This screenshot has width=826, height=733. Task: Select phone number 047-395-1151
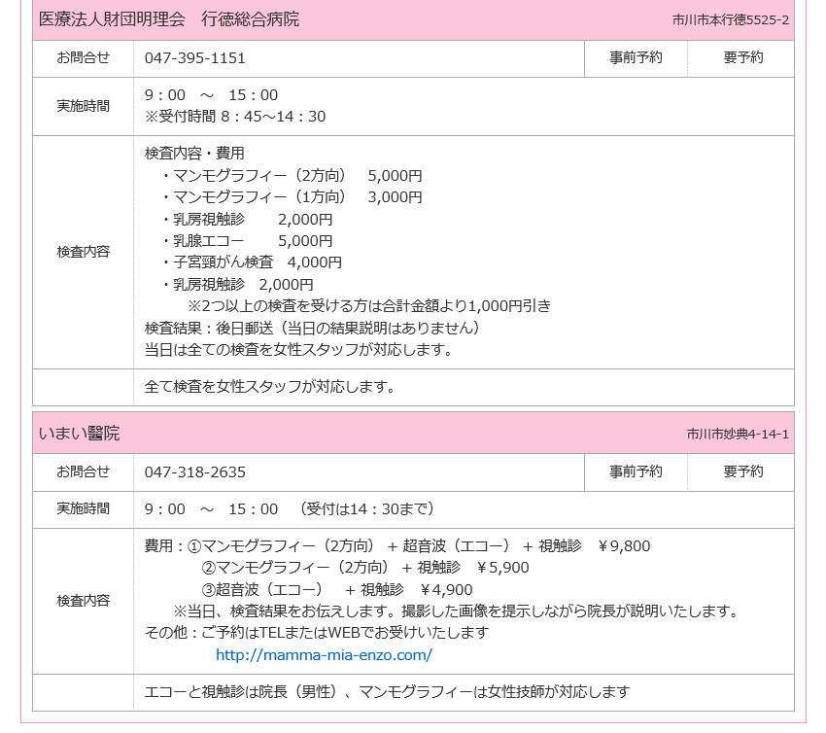pyautogui.click(x=194, y=57)
